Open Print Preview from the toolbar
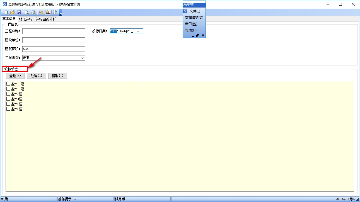The height and width of the screenshot is (202, 360). [27, 12]
